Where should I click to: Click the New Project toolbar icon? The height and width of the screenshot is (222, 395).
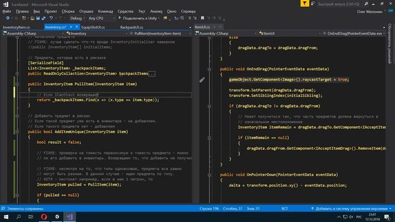tap(24, 18)
